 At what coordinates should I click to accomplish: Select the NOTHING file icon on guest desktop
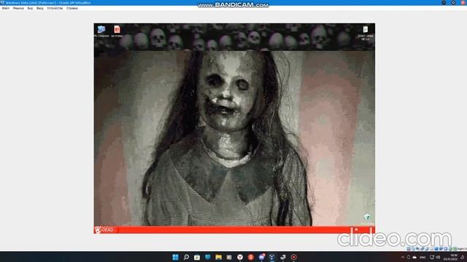[117, 31]
